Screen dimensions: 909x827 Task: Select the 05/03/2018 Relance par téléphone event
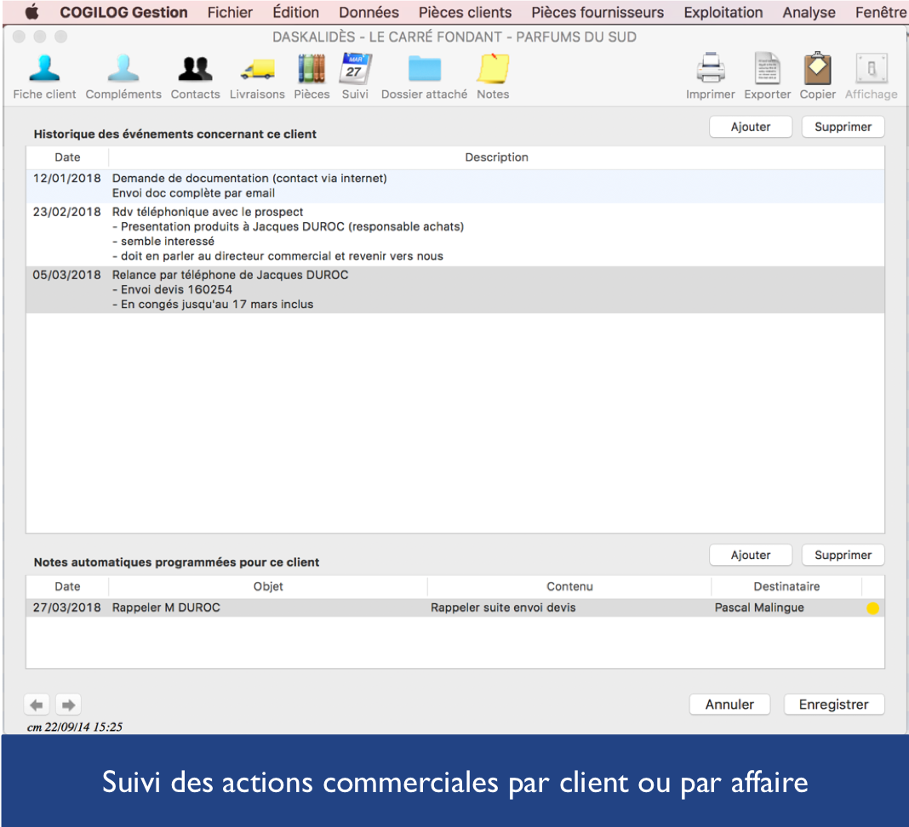click(455, 290)
